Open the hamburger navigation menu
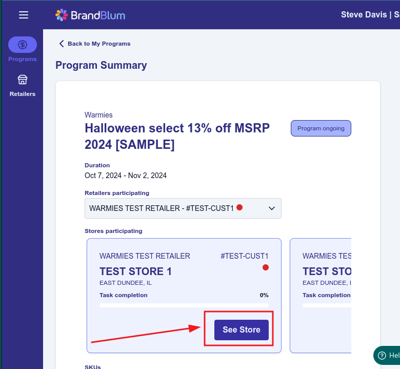 tap(23, 15)
